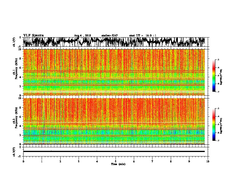Click the ch.2 spectrogram '4' kHz tick label
This screenshot has width=234, height=181.
coord(21,126)
